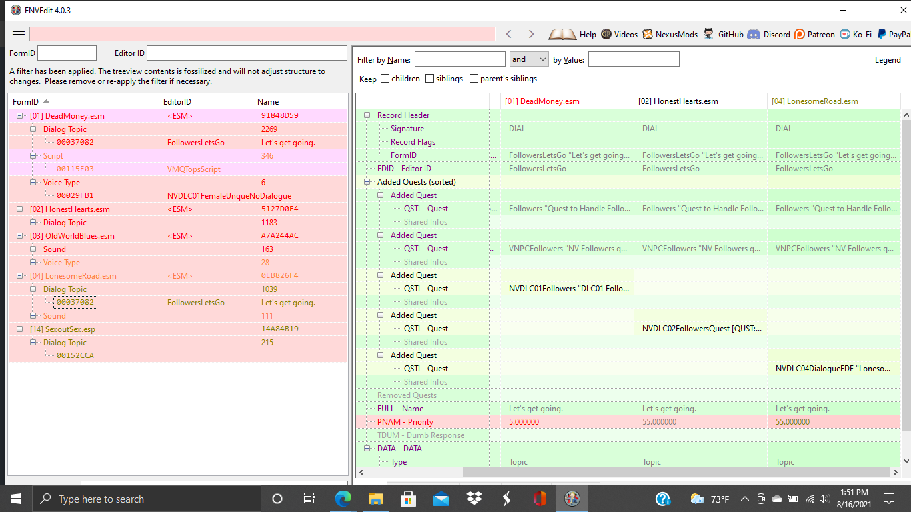Open File Explorer from the taskbar

[376, 499]
